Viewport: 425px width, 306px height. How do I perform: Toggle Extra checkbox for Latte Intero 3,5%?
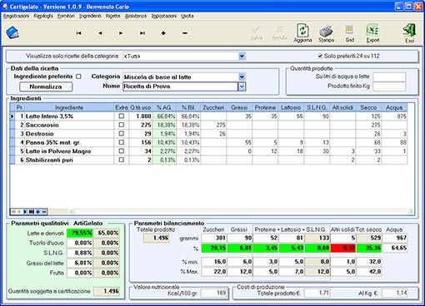tap(122, 116)
